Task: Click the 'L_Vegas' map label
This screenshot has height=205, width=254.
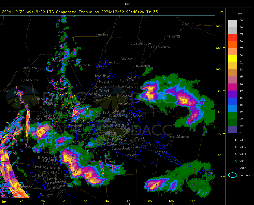Action: point(36,119)
